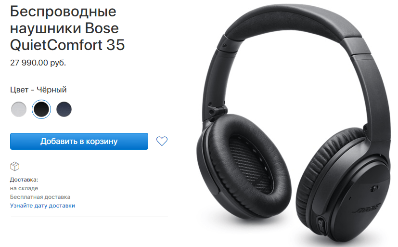The image size is (398, 247).
Task: Click the small round button on right earcup
Action: tap(373, 189)
